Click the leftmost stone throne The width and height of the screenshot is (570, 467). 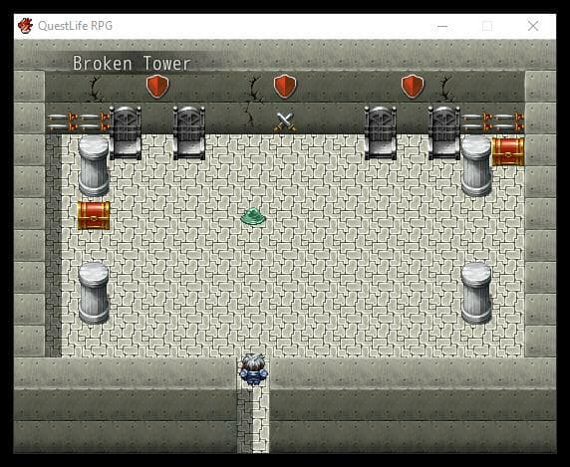(126, 132)
